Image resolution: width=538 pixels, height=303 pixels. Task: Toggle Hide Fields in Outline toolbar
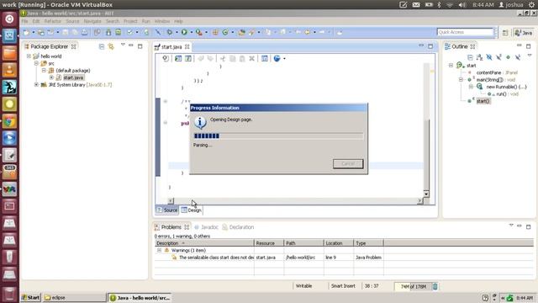pyautogui.click(x=489, y=57)
